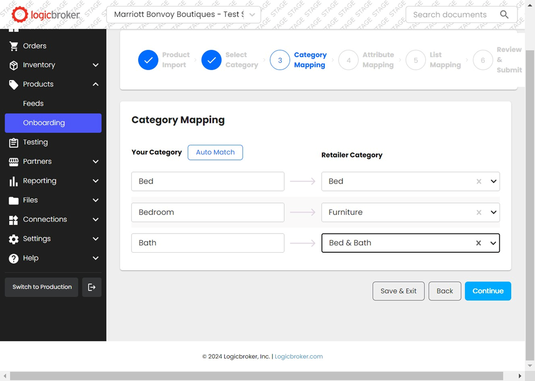This screenshot has width=535, height=381.
Task: Open Orders in the sidebar
Action: (35, 46)
